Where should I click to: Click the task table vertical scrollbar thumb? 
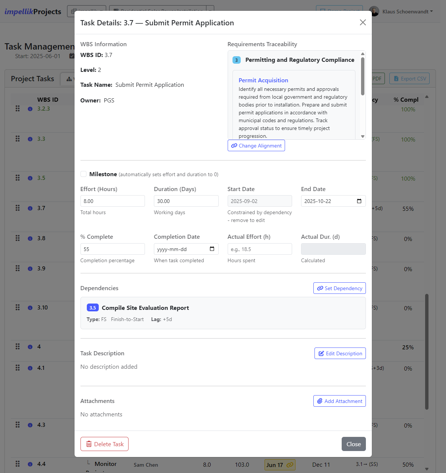click(x=427, y=352)
